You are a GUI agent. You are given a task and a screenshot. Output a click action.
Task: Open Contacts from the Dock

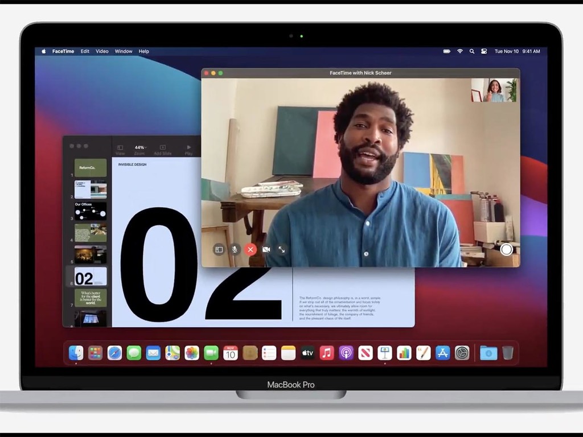(250, 353)
